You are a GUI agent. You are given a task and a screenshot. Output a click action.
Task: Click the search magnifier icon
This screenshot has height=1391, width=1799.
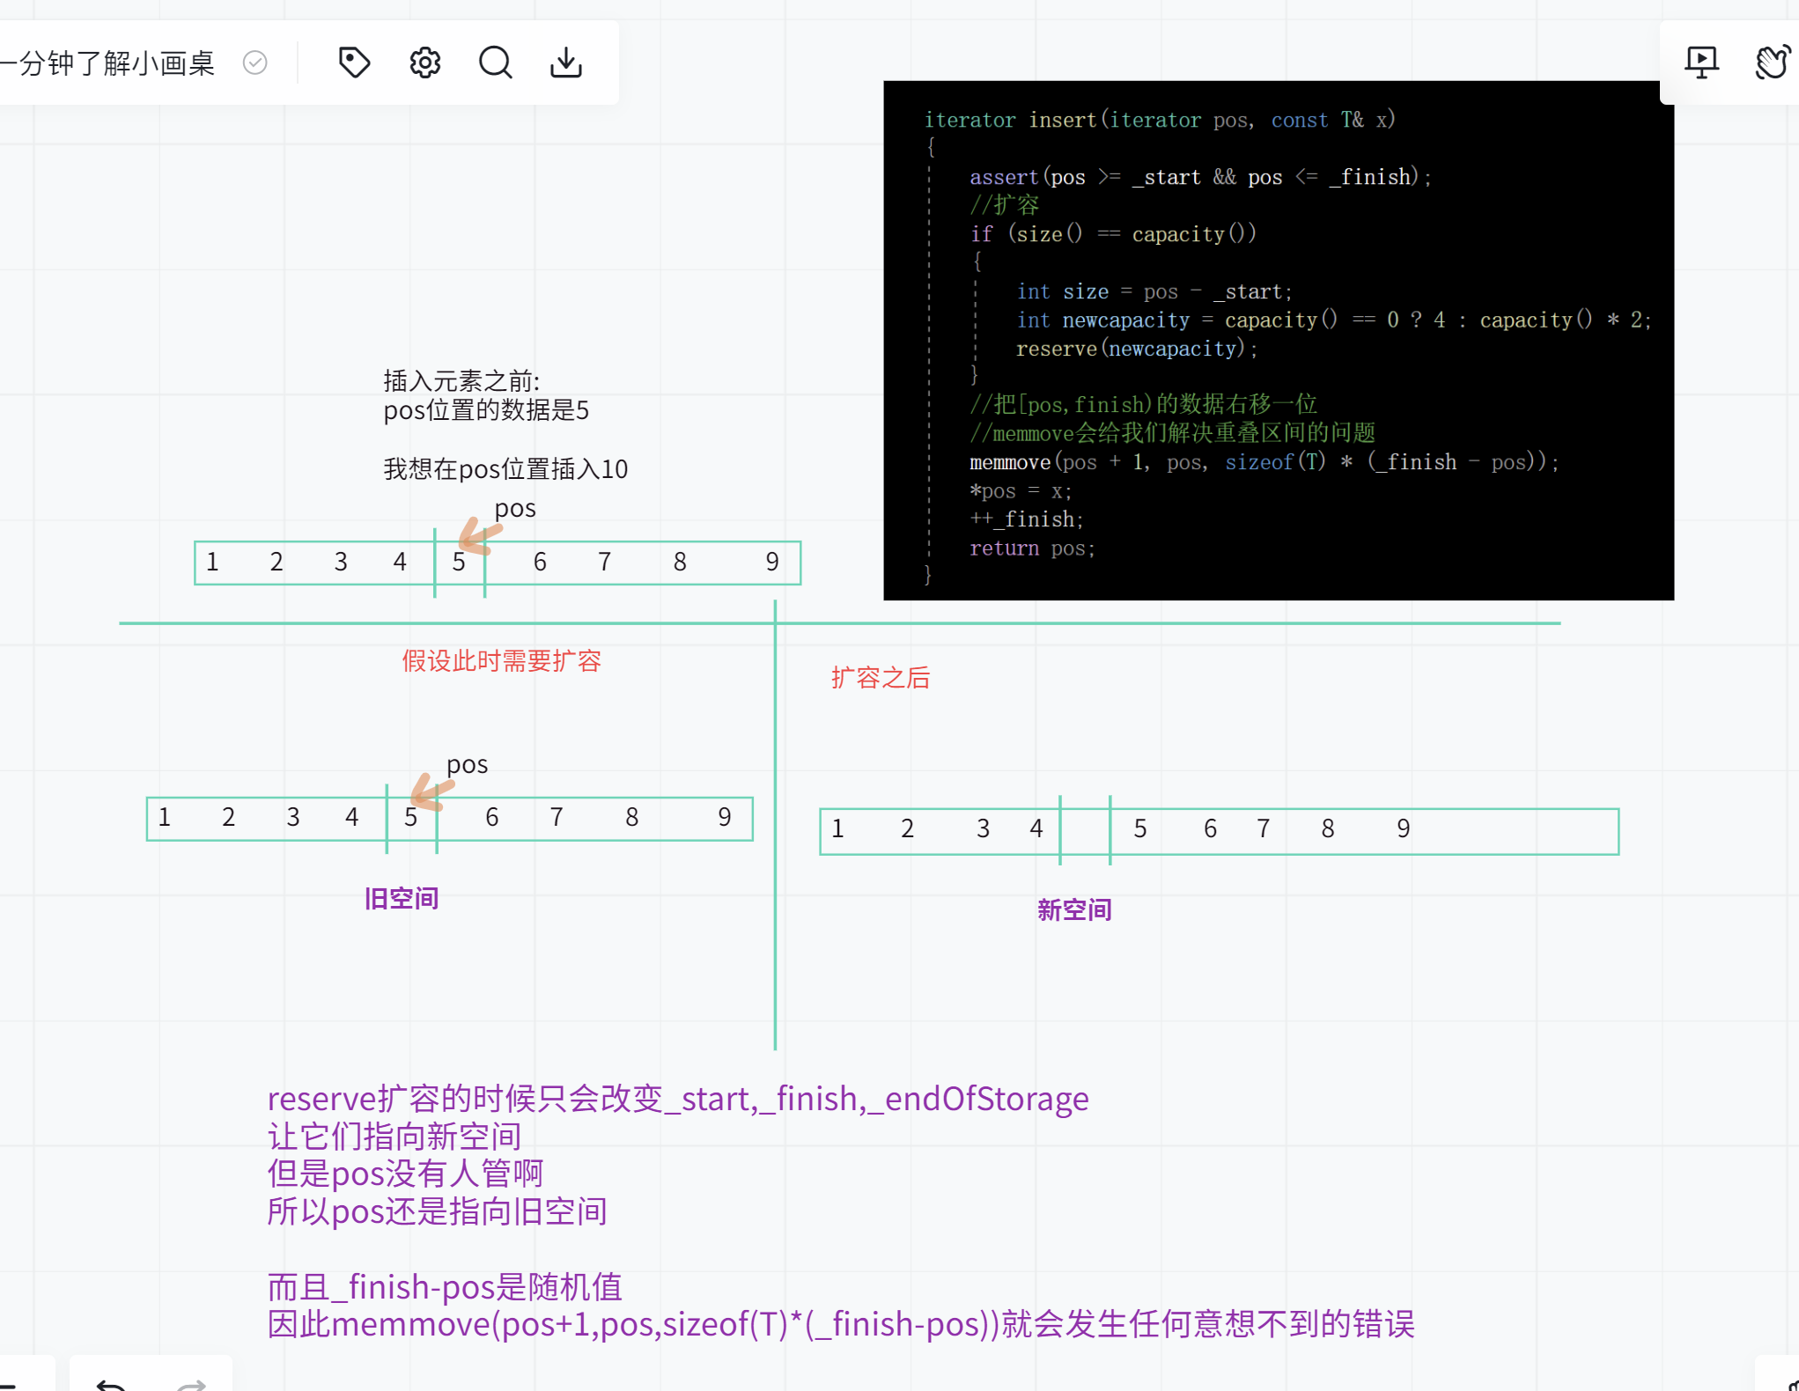496,63
